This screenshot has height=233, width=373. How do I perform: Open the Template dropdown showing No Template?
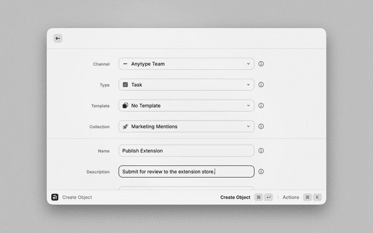click(186, 106)
